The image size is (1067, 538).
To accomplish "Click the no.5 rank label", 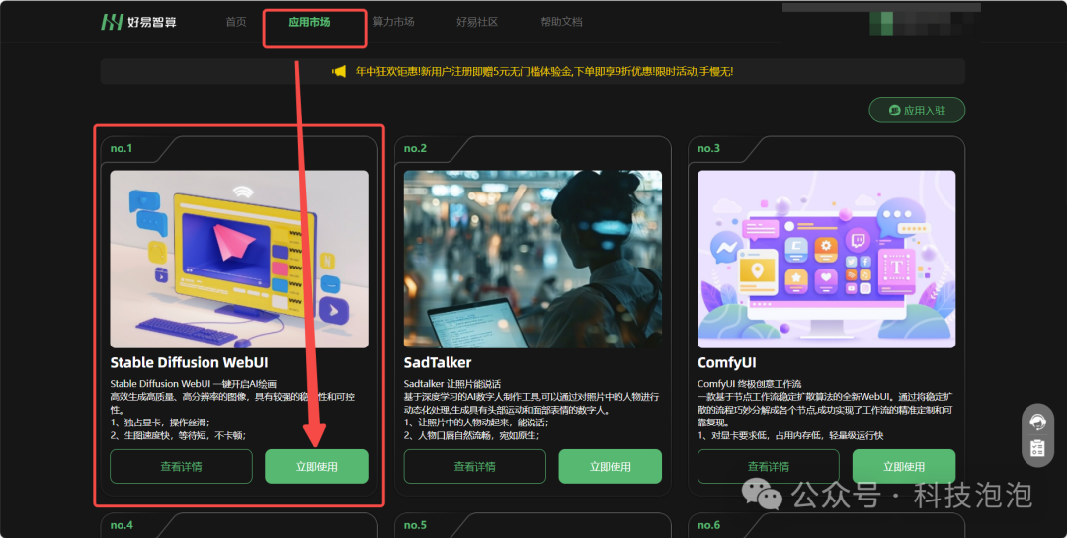I will [x=415, y=525].
